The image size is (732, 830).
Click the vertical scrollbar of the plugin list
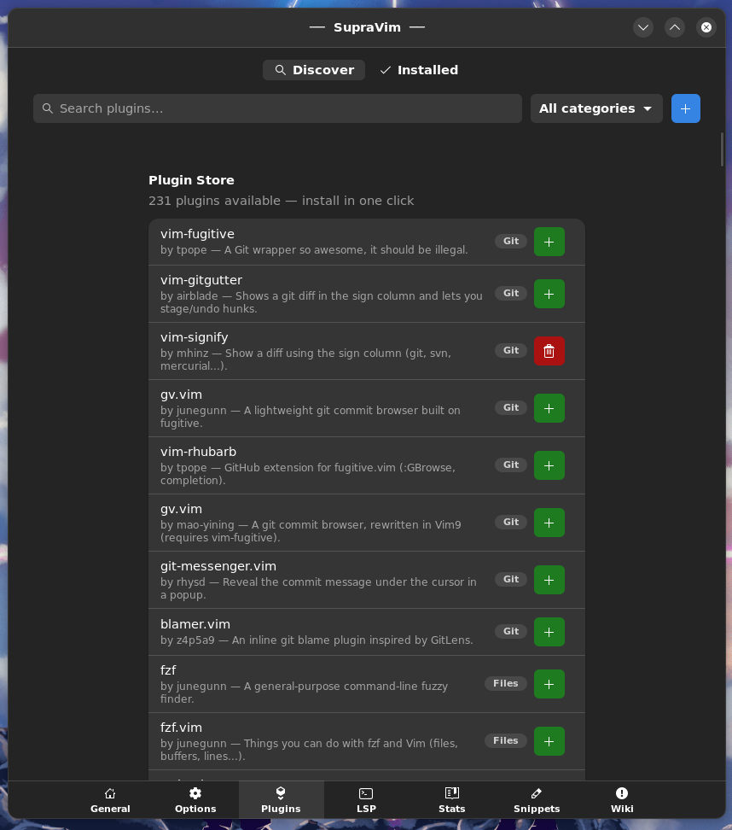(722, 149)
